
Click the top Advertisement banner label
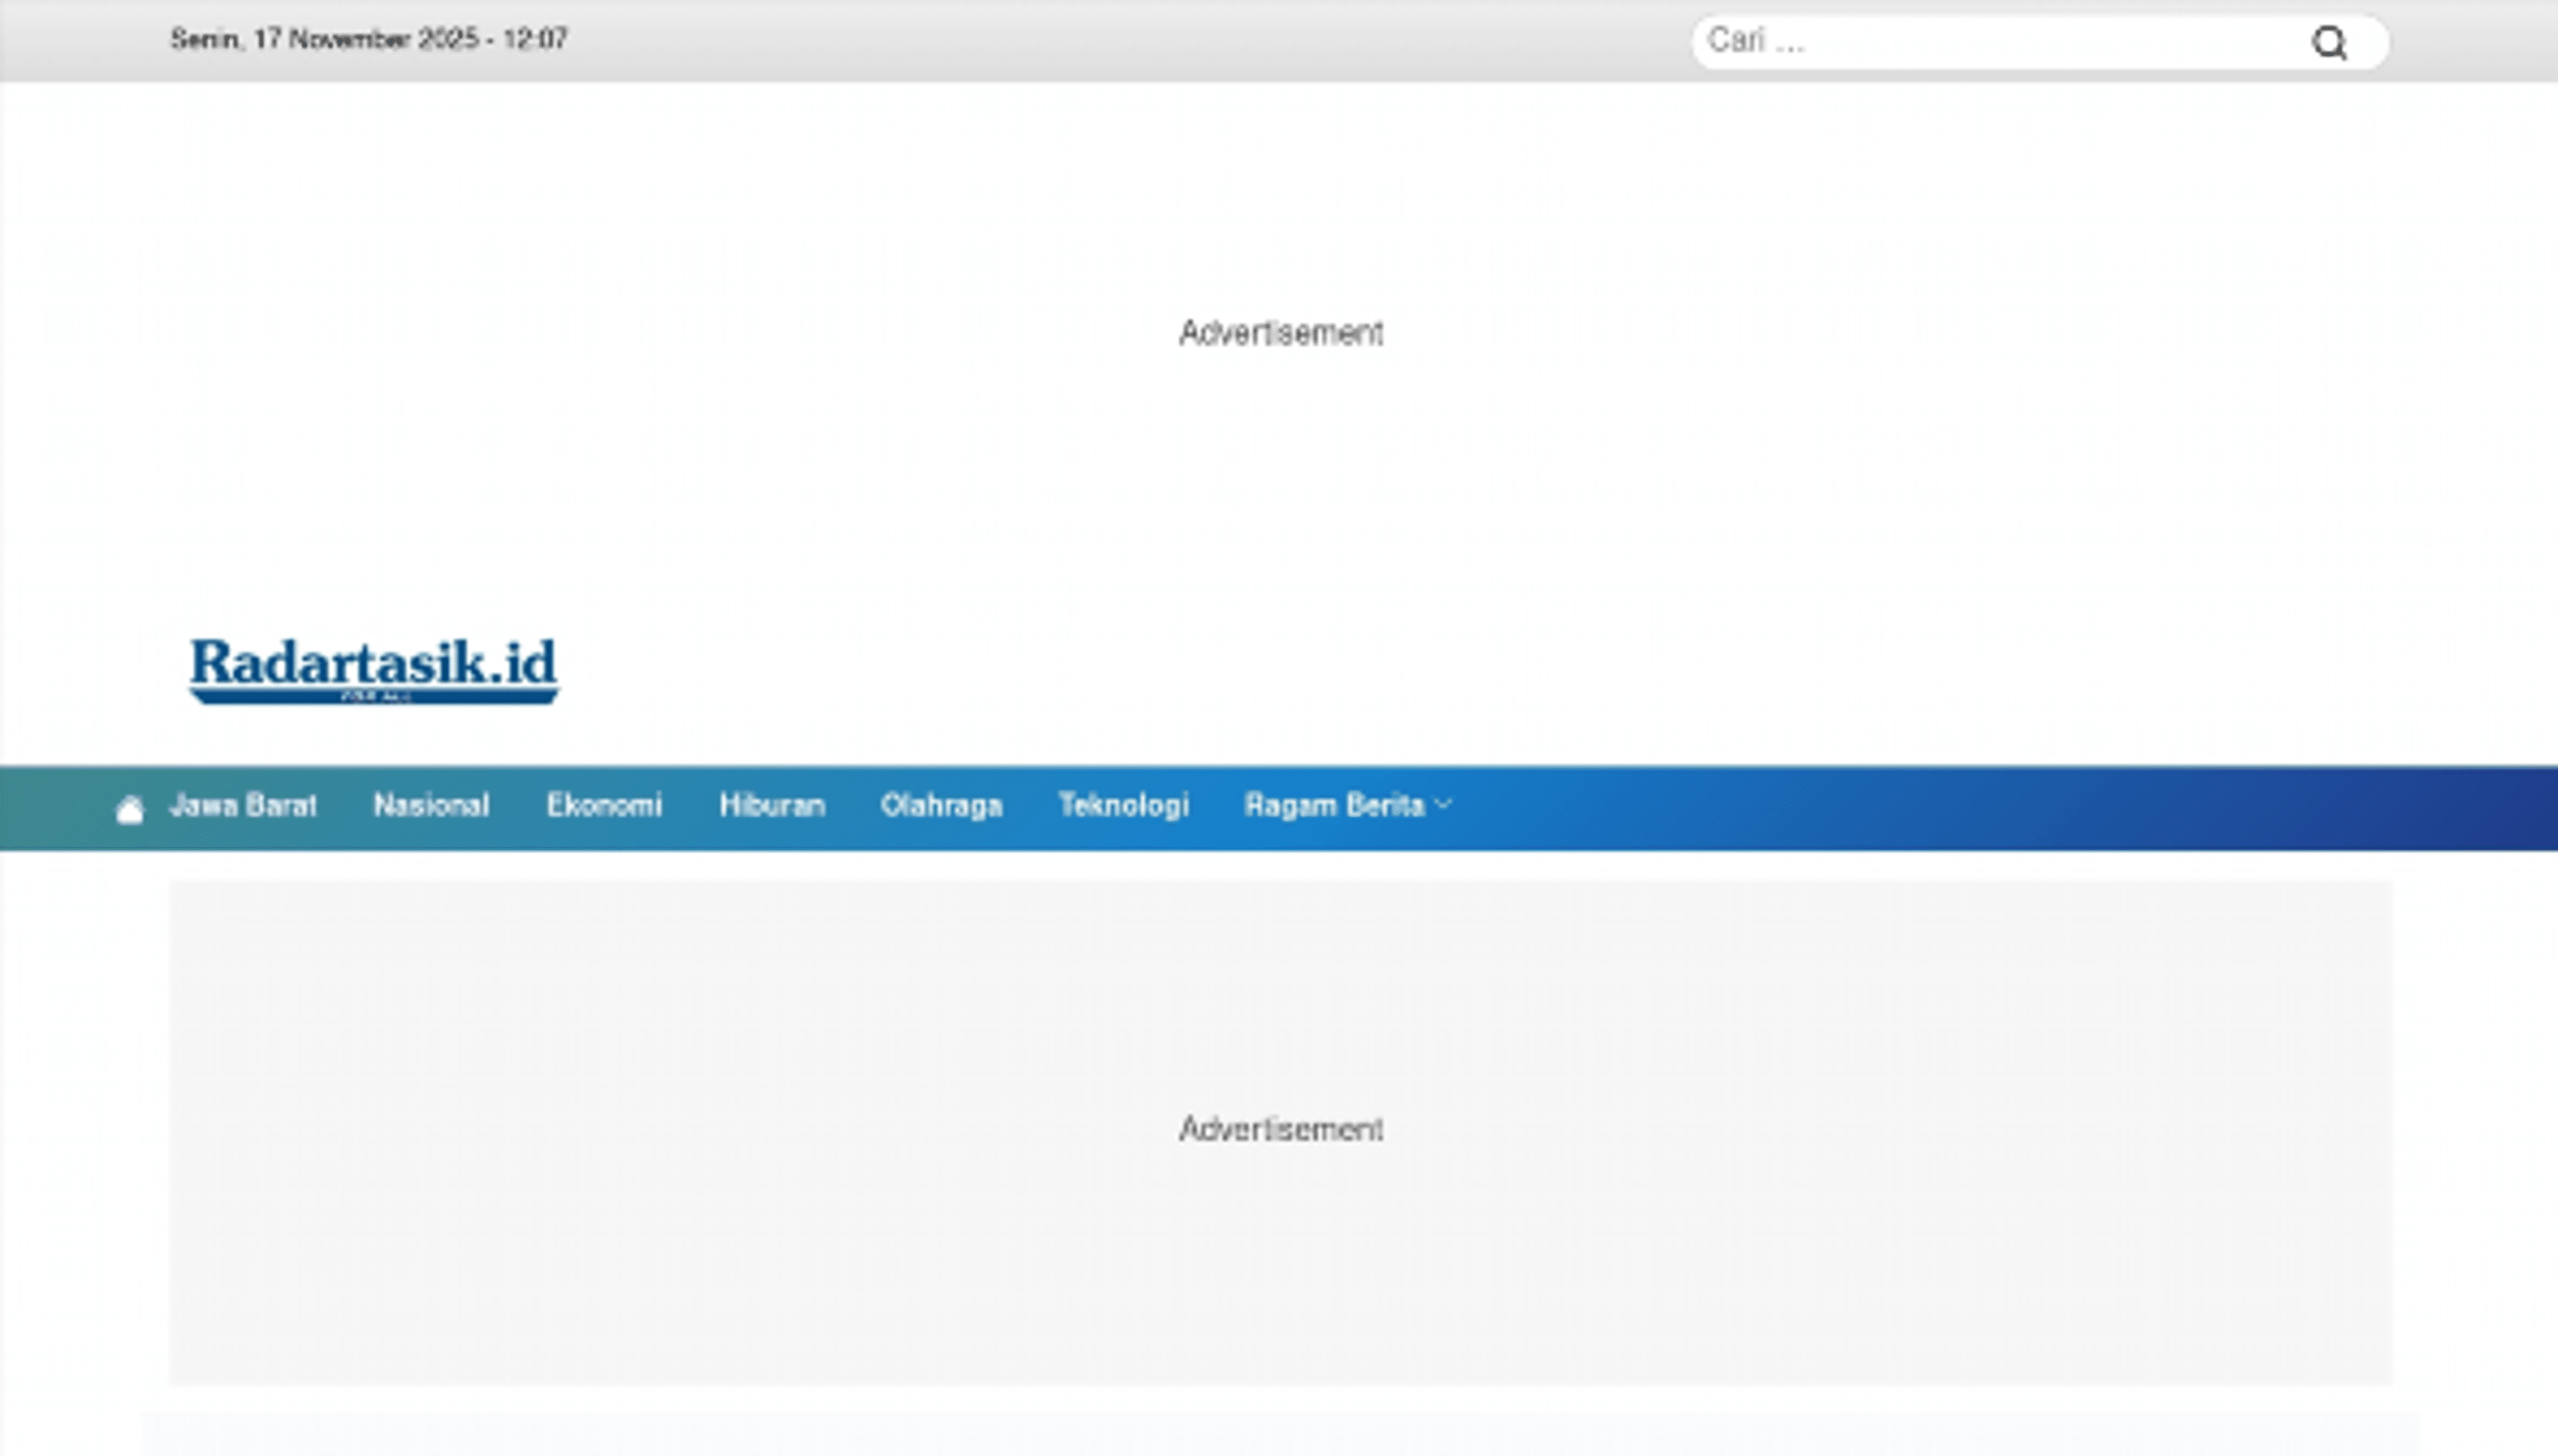coord(1280,333)
